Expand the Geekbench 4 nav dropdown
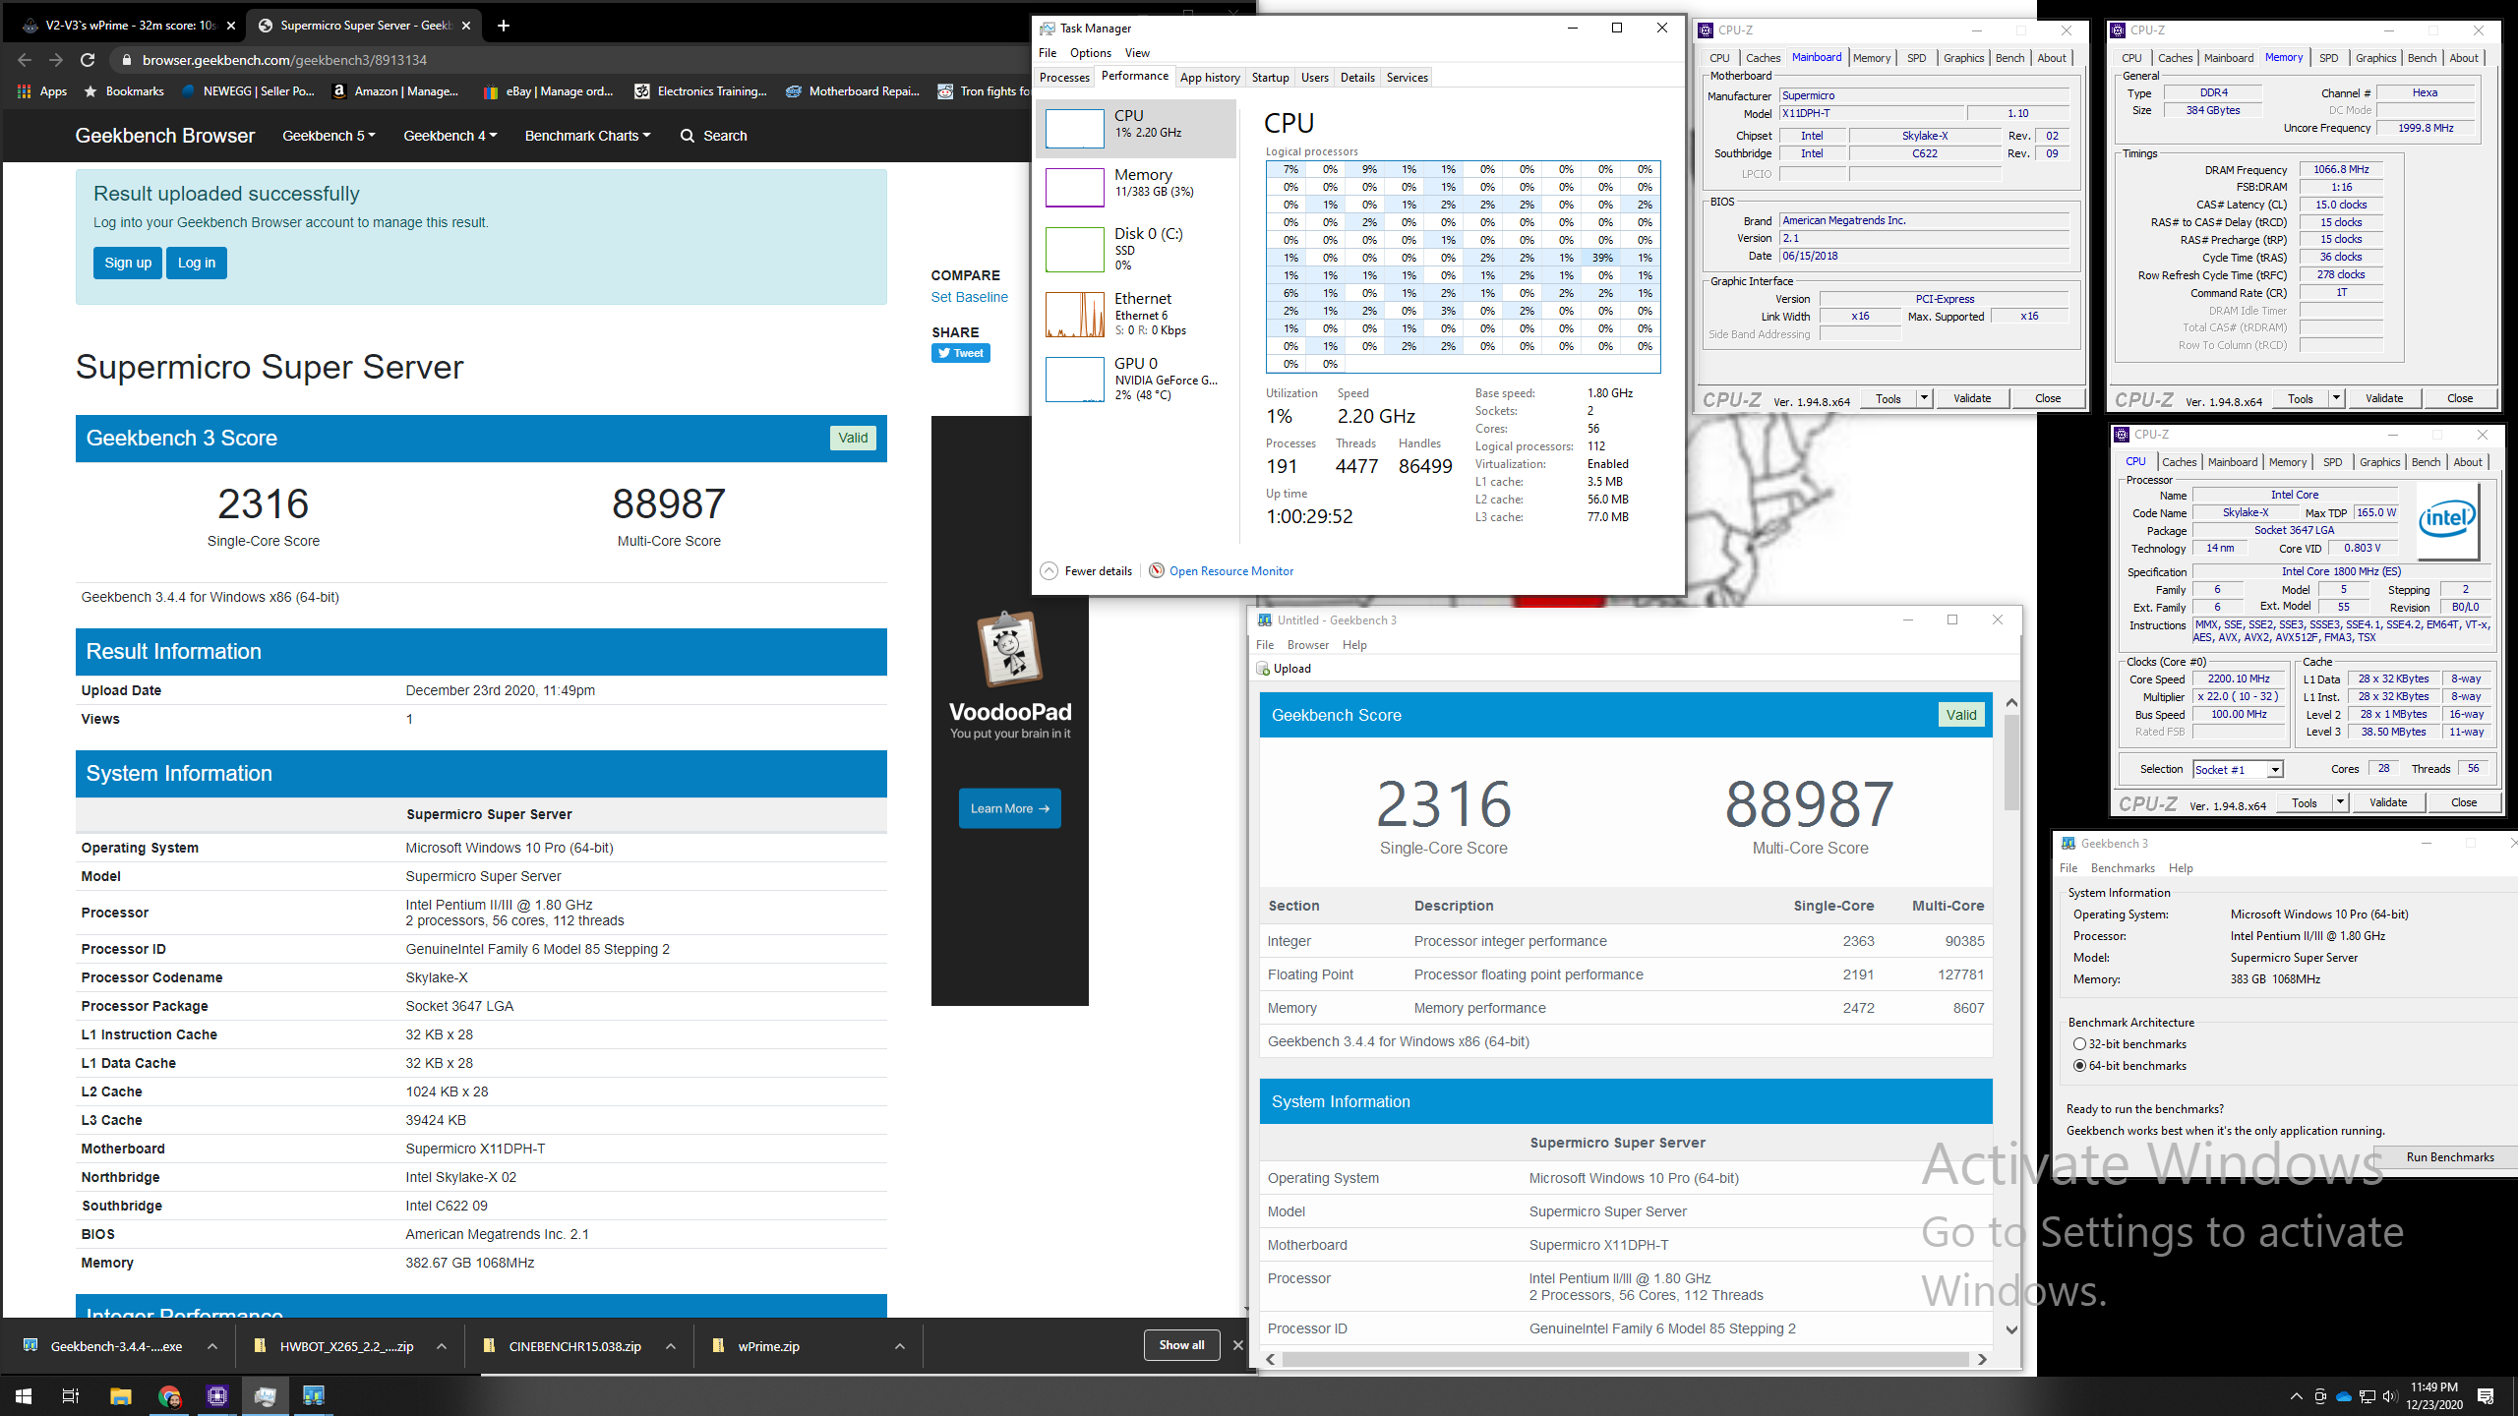 pos(450,136)
